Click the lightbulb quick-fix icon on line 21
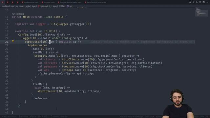This screenshot has width=210, height=118. pyautogui.click(x=13, y=41)
